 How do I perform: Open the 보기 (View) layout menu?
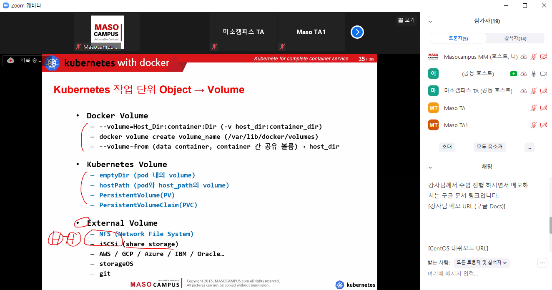coord(406,20)
